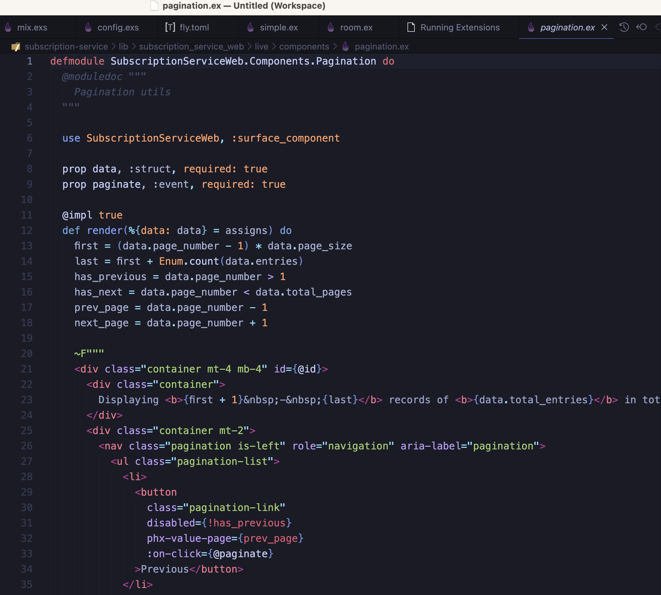Click the droplet icon on the simple.ex tab
Viewport: 661px width, 595px height.
(x=250, y=27)
